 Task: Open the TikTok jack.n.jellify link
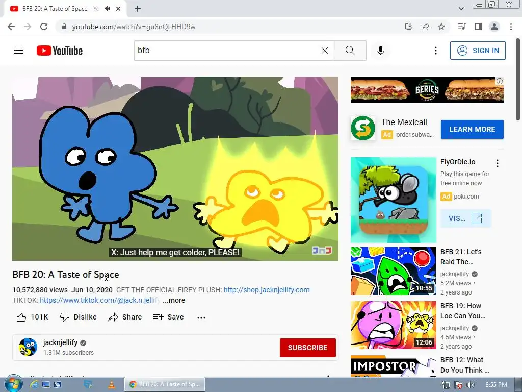pyautogui.click(x=99, y=300)
